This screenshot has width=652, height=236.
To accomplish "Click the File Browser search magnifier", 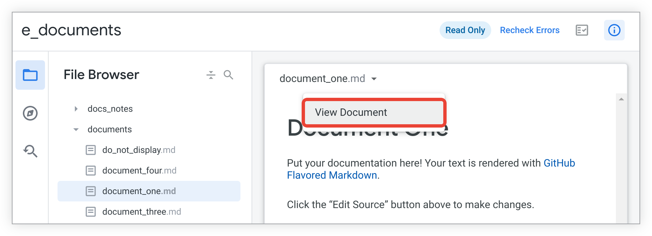I will [x=229, y=75].
